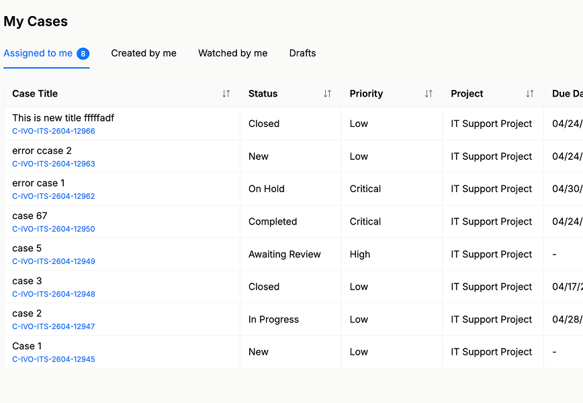Screen dimensions: 583x403
Task: Click IT Support Project in case 5 row
Action: point(492,255)
